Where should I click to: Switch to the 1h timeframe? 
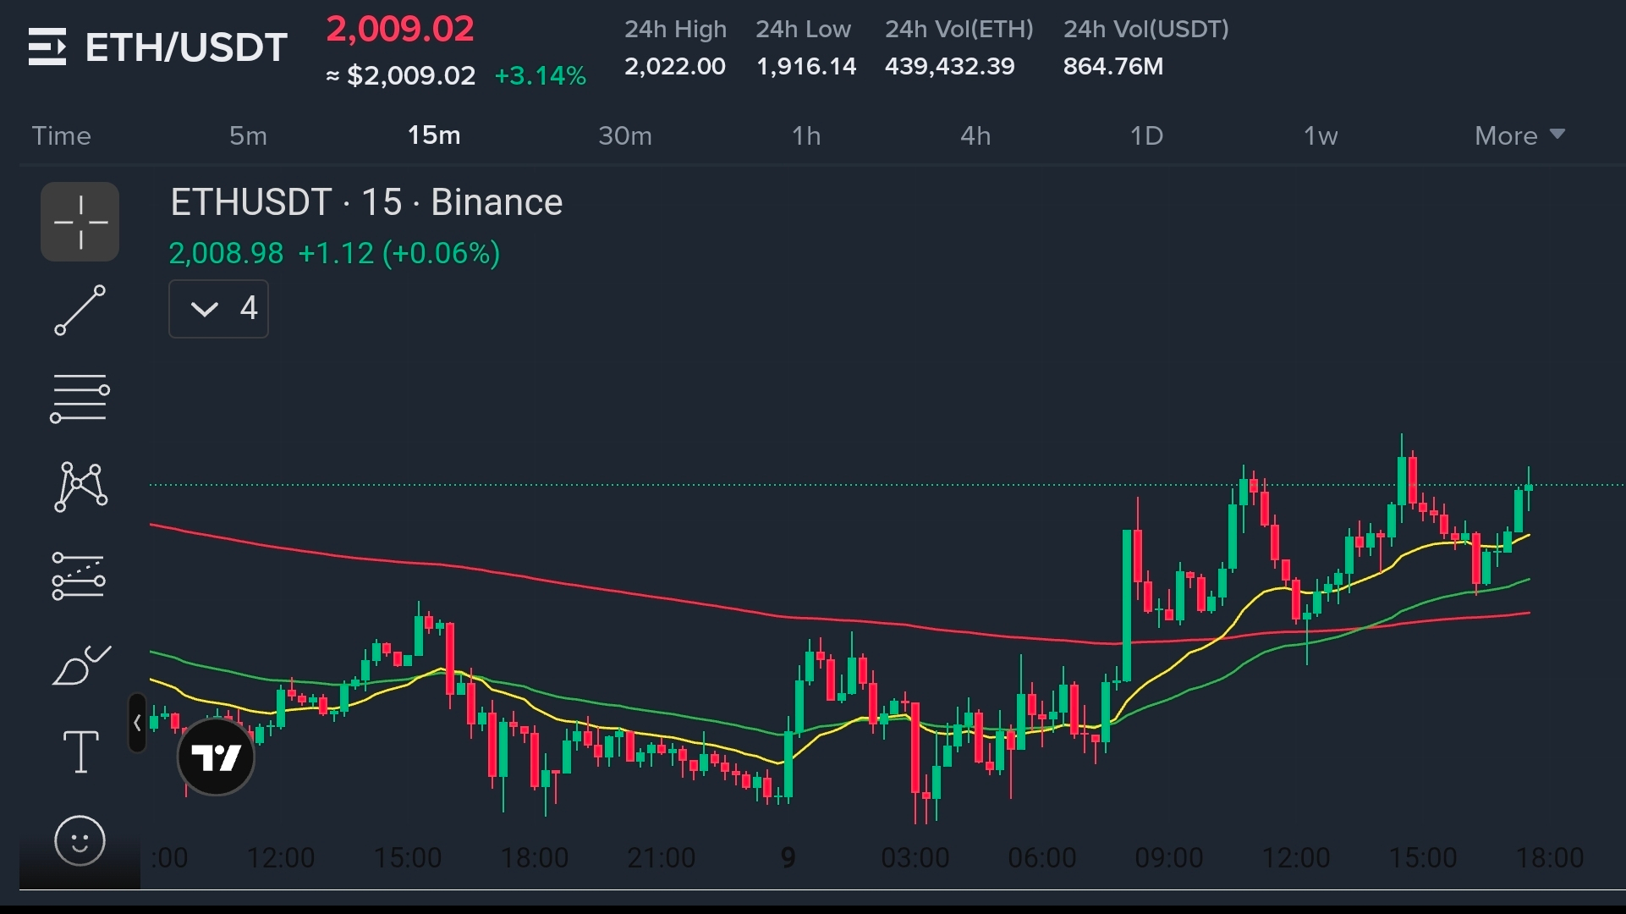coord(806,135)
